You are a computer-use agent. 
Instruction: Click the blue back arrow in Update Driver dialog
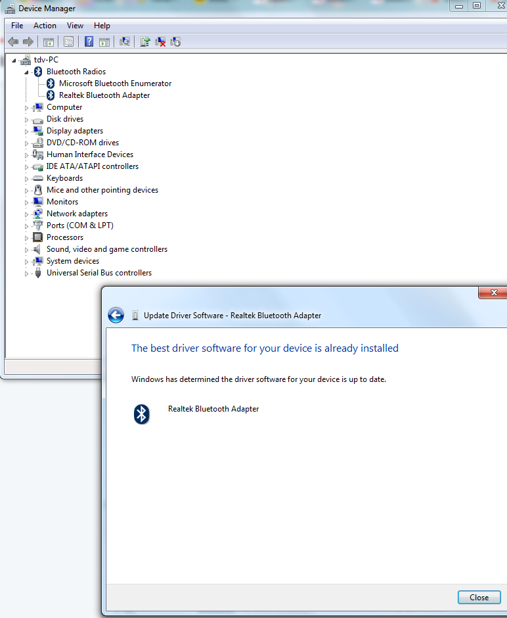(116, 316)
